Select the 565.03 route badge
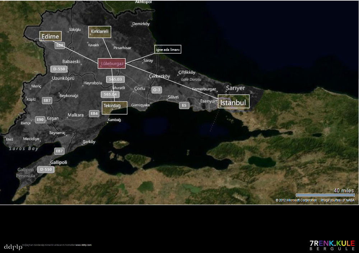The image size is (359, 253). tap(115, 79)
